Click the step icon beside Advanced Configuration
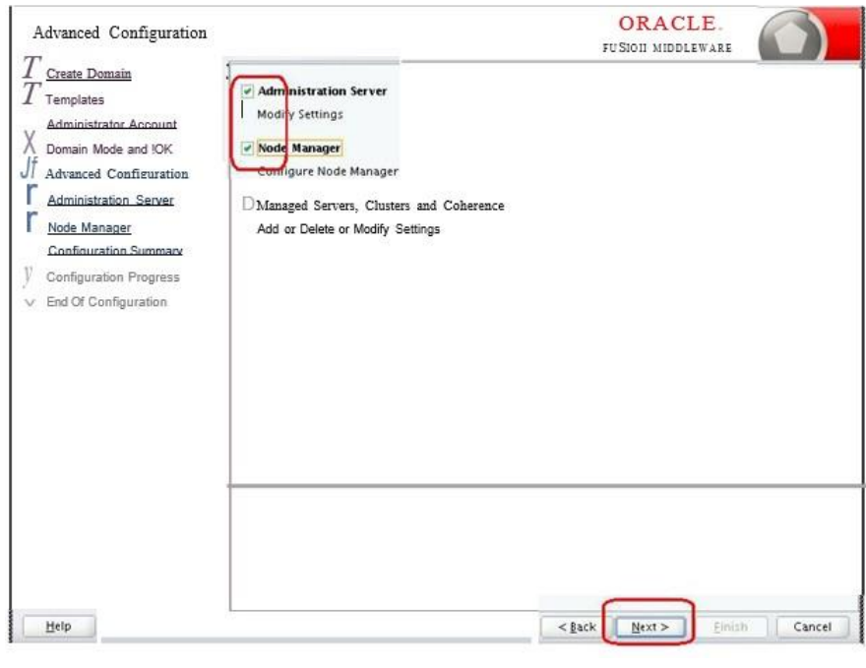The height and width of the screenshot is (668, 866). point(30,168)
